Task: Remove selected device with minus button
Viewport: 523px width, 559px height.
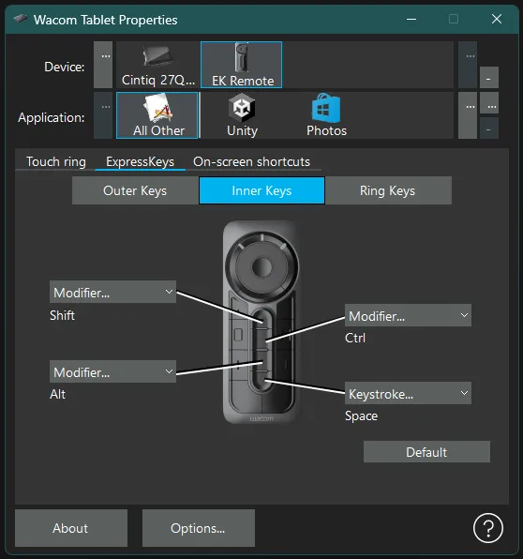Action: 489,77
